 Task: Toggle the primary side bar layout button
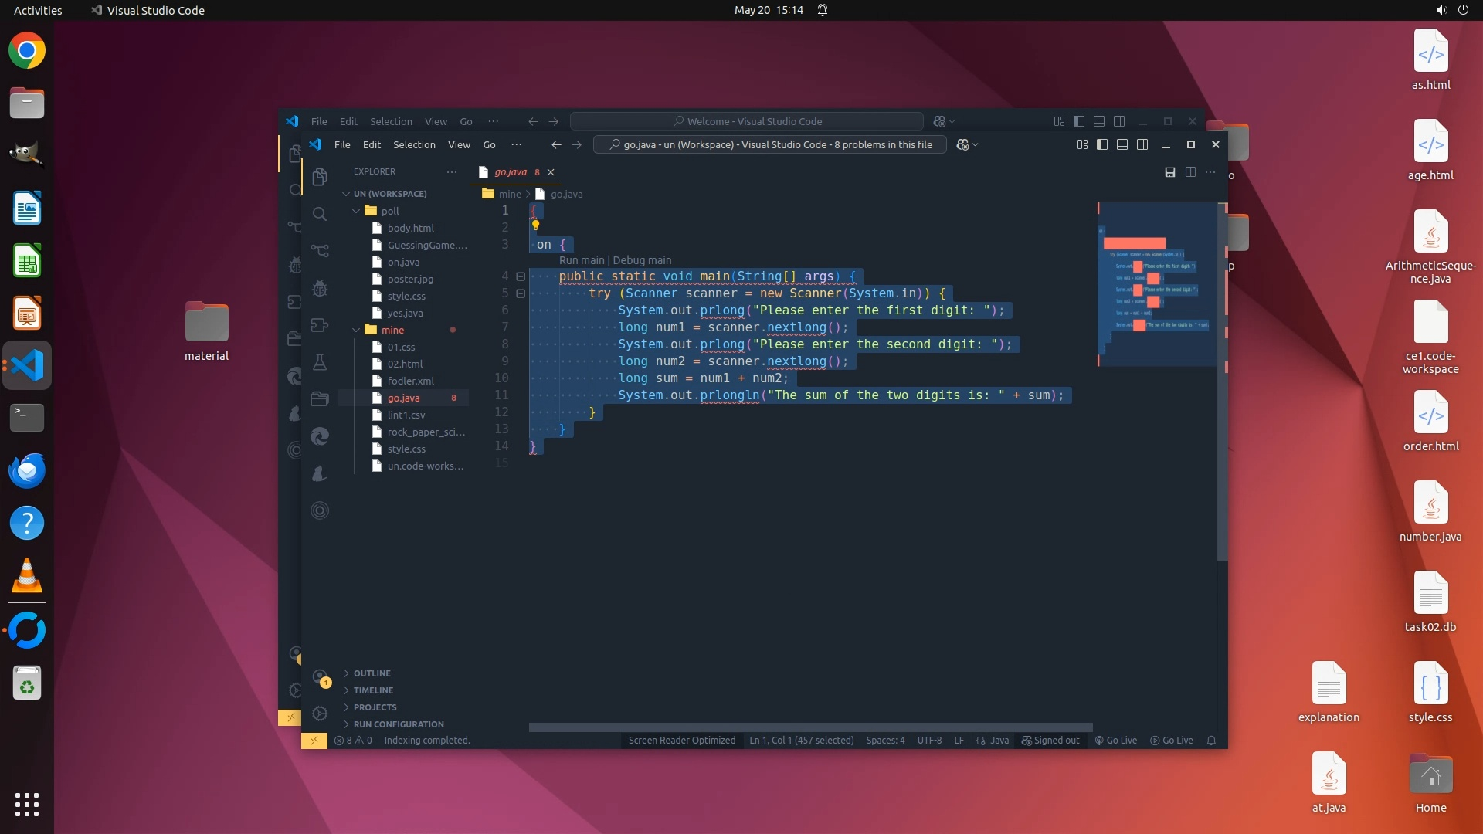1102,144
